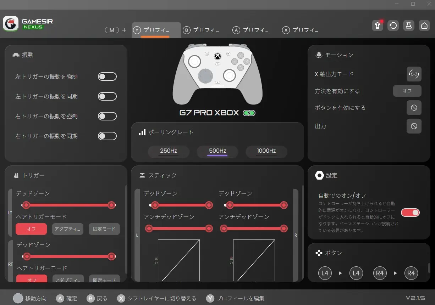The image size is (435, 305).
Task: Click the plus icon to add profile
Action: [x=124, y=30]
